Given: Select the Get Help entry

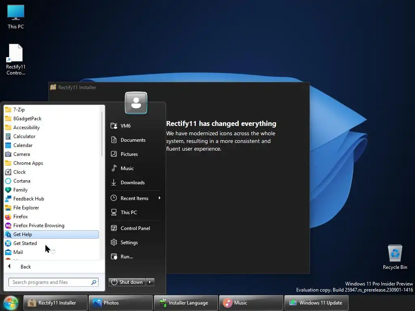Looking at the screenshot, I should point(51,234).
